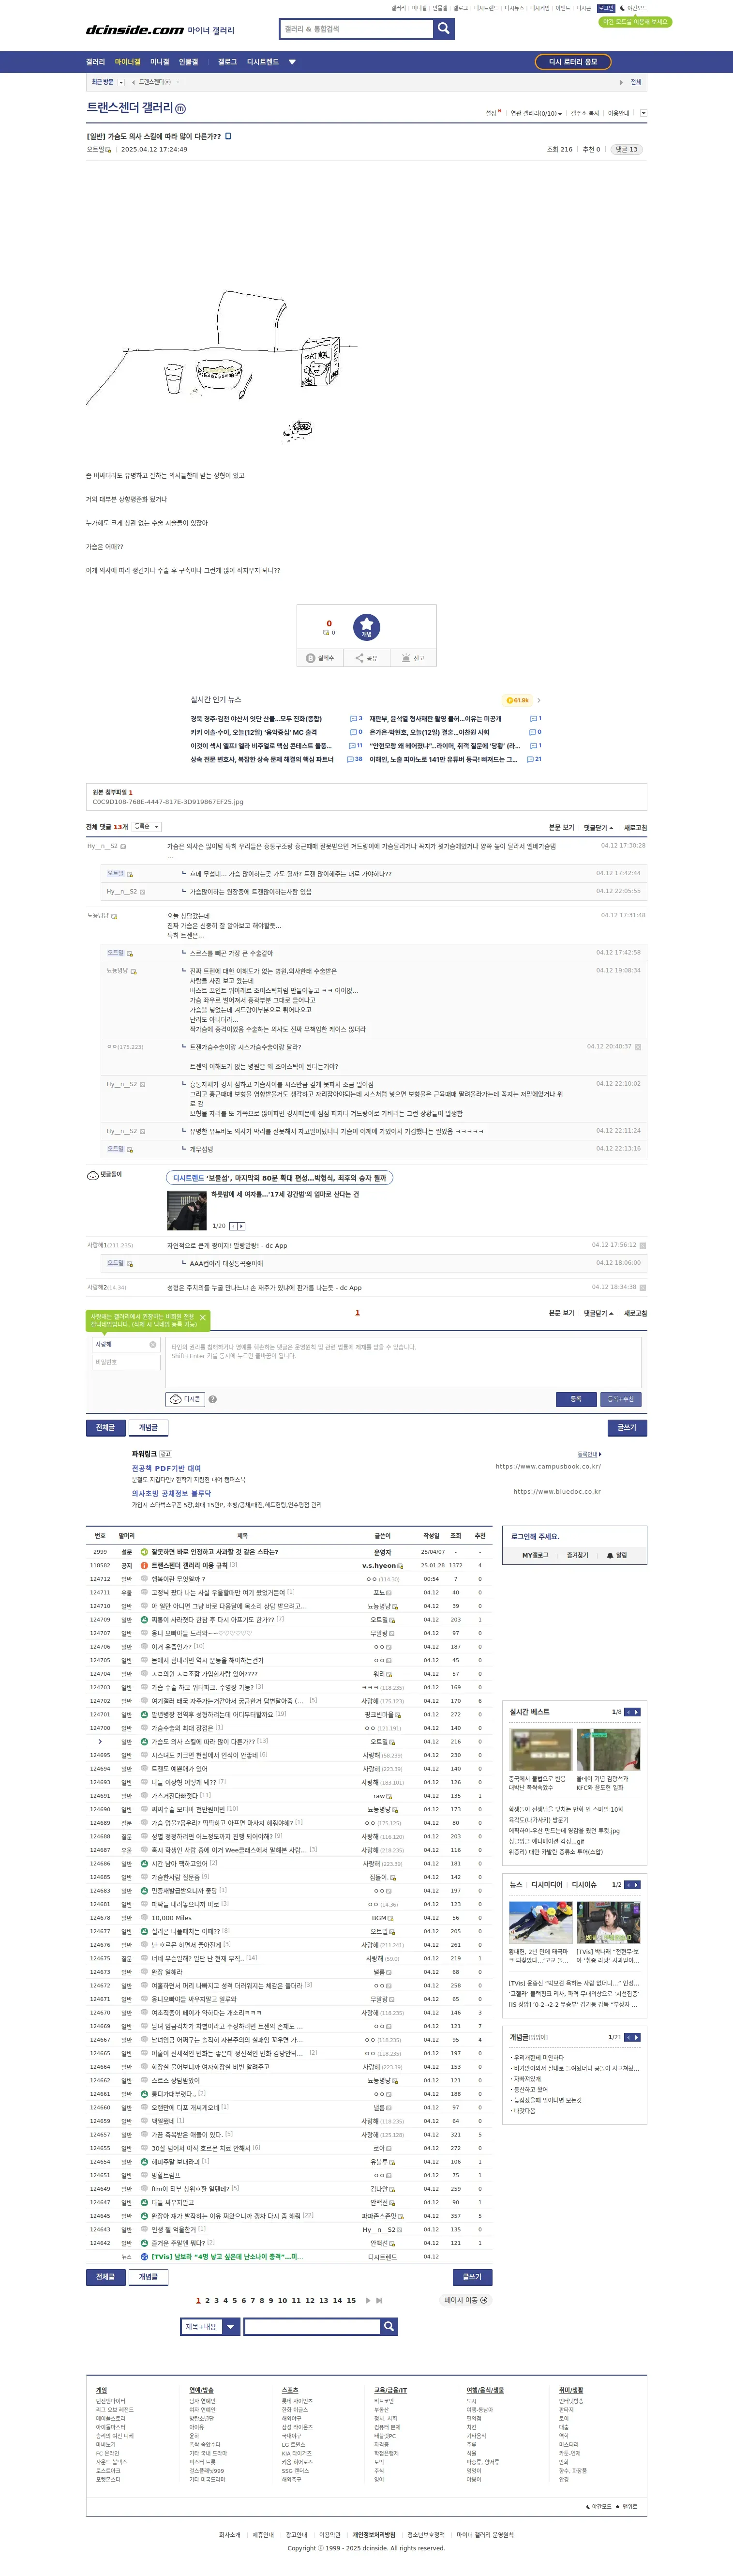Click next arrow of 뉴스 panel
733x2576 pixels.
(636, 1885)
